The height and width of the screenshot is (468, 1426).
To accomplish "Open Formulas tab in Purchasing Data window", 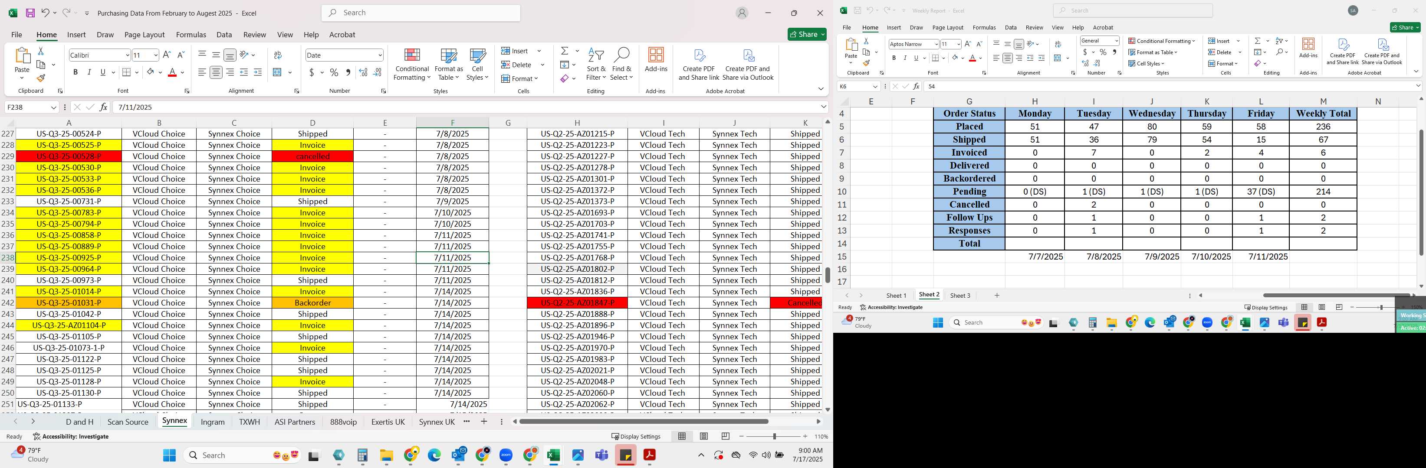I will pos(191,34).
